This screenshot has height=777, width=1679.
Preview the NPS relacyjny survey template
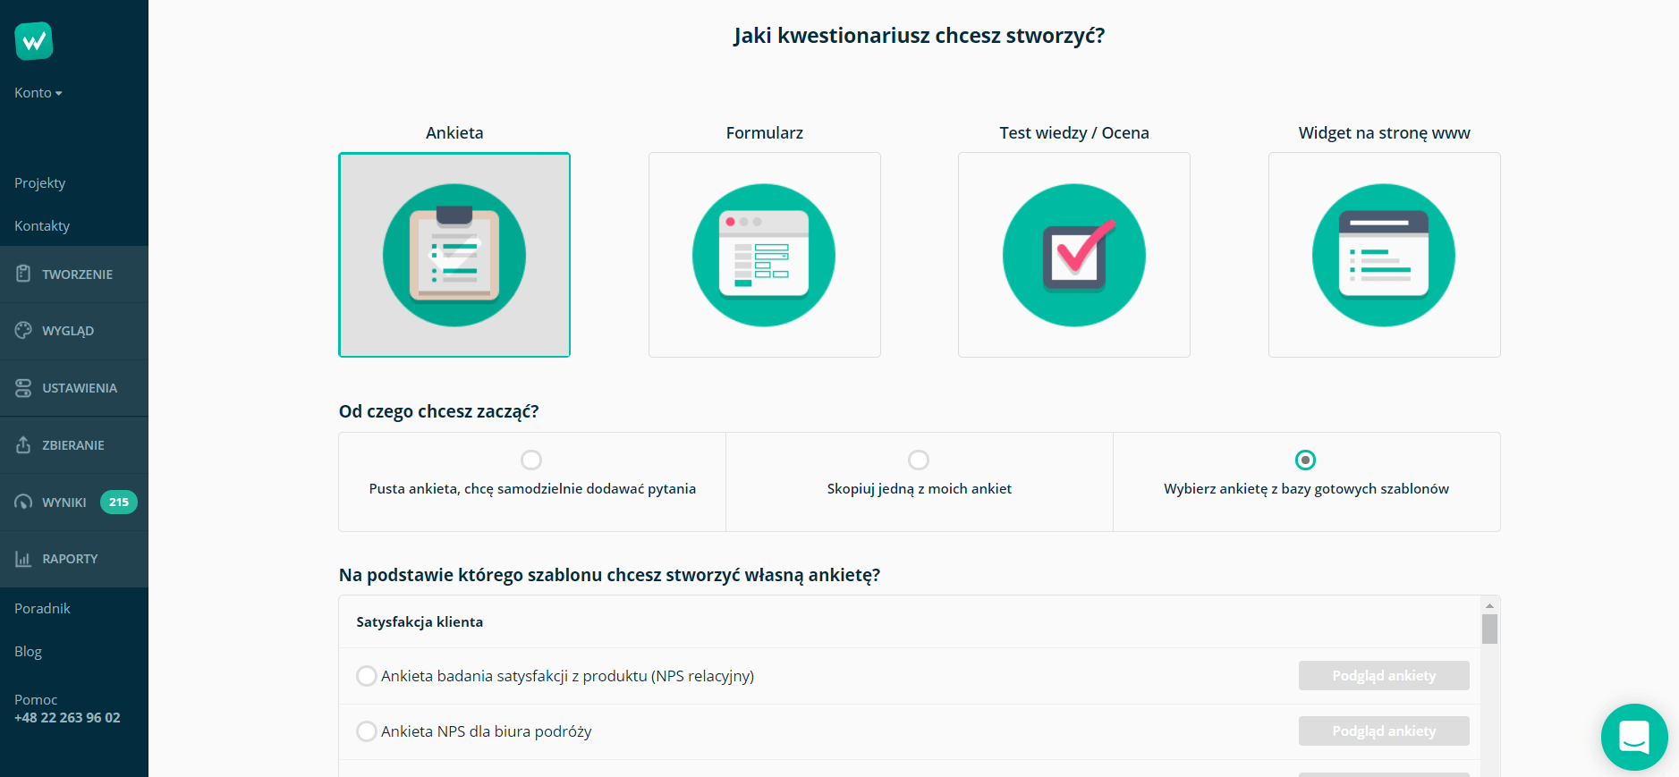[x=1384, y=676]
